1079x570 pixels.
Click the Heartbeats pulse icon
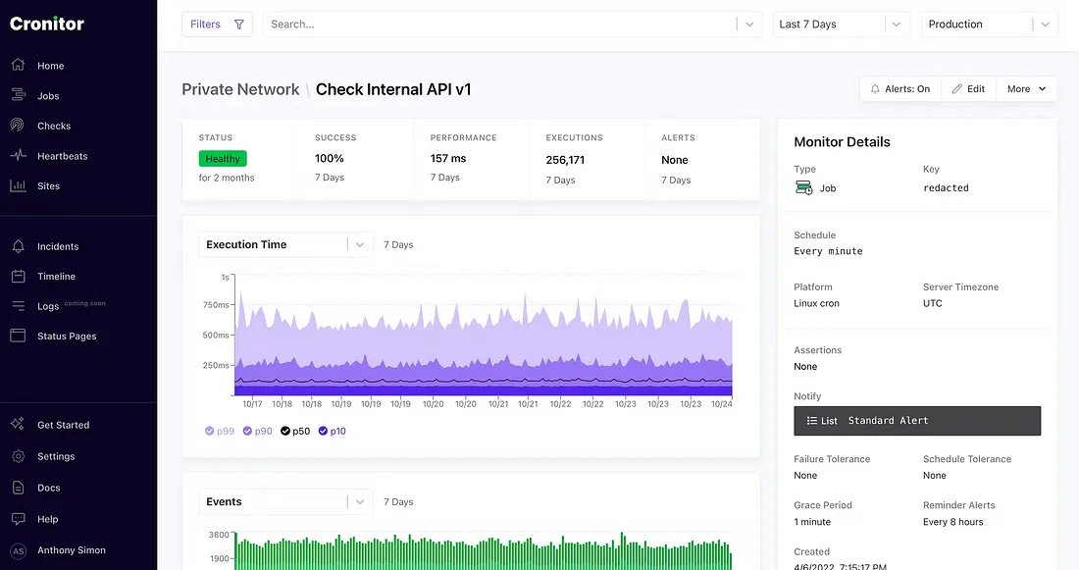coord(18,156)
